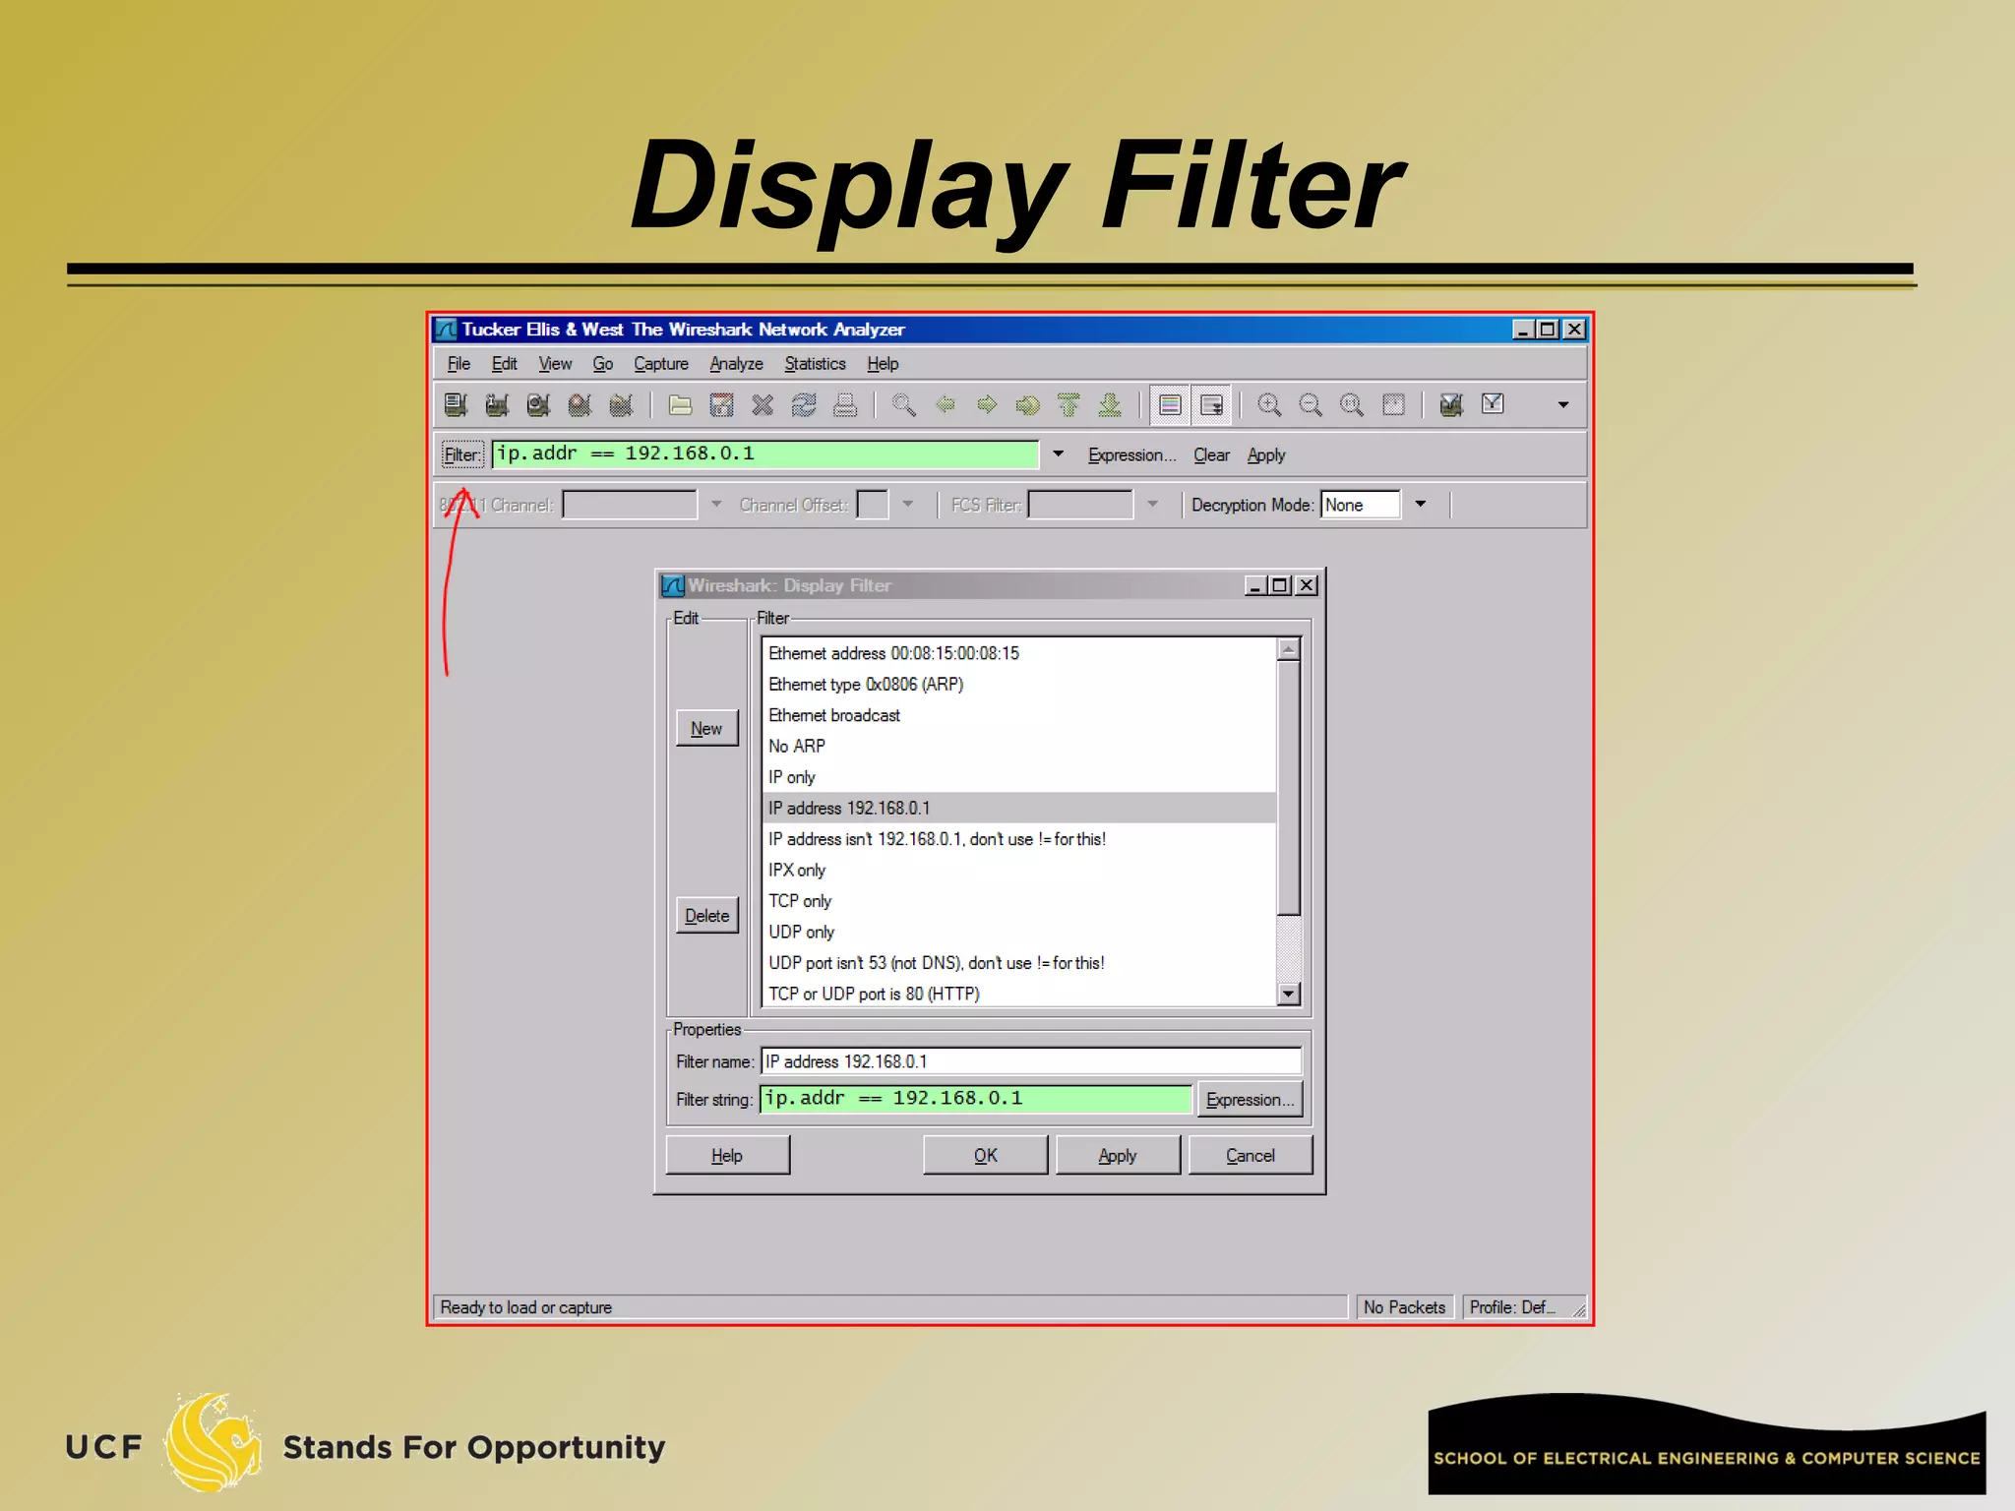Select 'TCP only' filter row

point(1019,901)
